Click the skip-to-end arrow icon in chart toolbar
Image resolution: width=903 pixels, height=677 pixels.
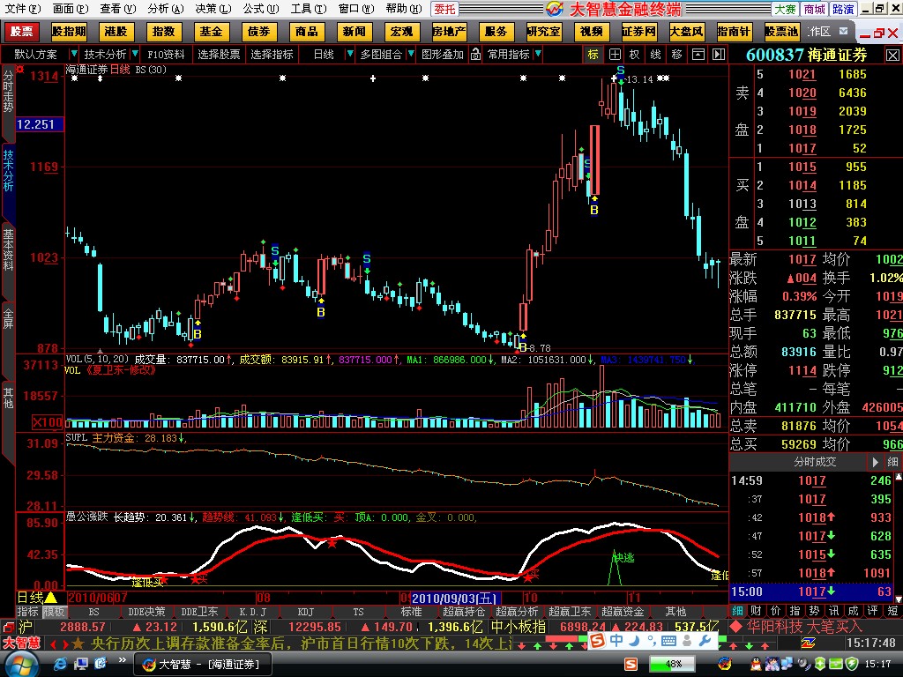pyautogui.click(x=717, y=54)
